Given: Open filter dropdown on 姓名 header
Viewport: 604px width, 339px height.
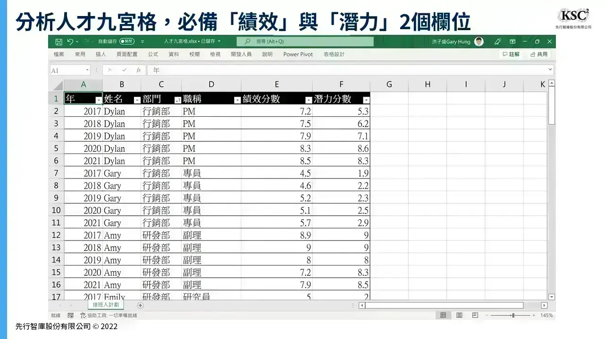Looking at the screenshot, I should pos(137,100).
